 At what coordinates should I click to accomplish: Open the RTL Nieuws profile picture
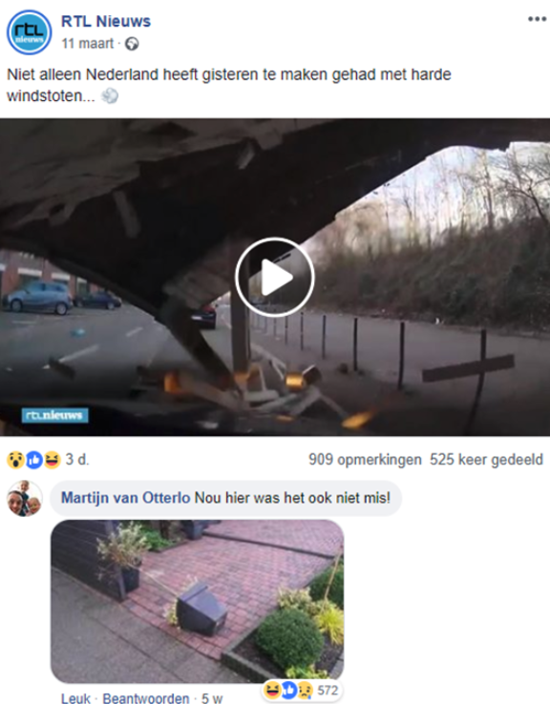[30, 32]
